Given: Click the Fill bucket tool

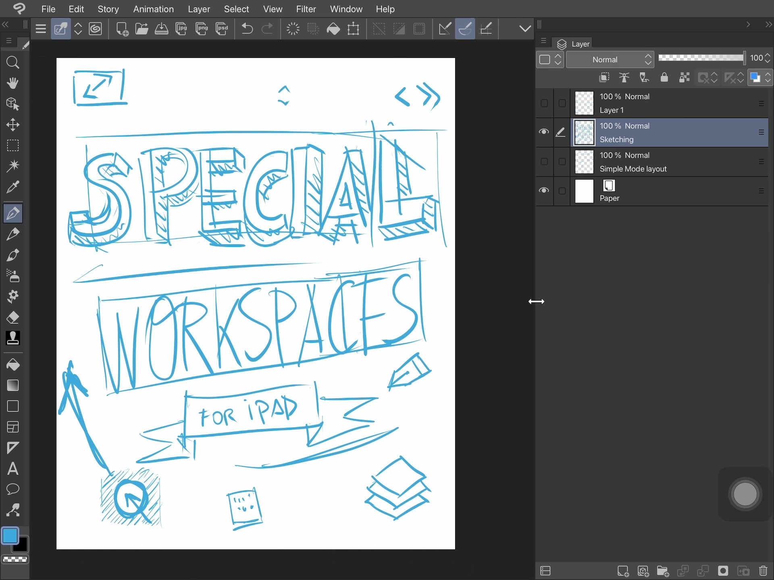Looking at the screenshot, I should tap(12, 365).
